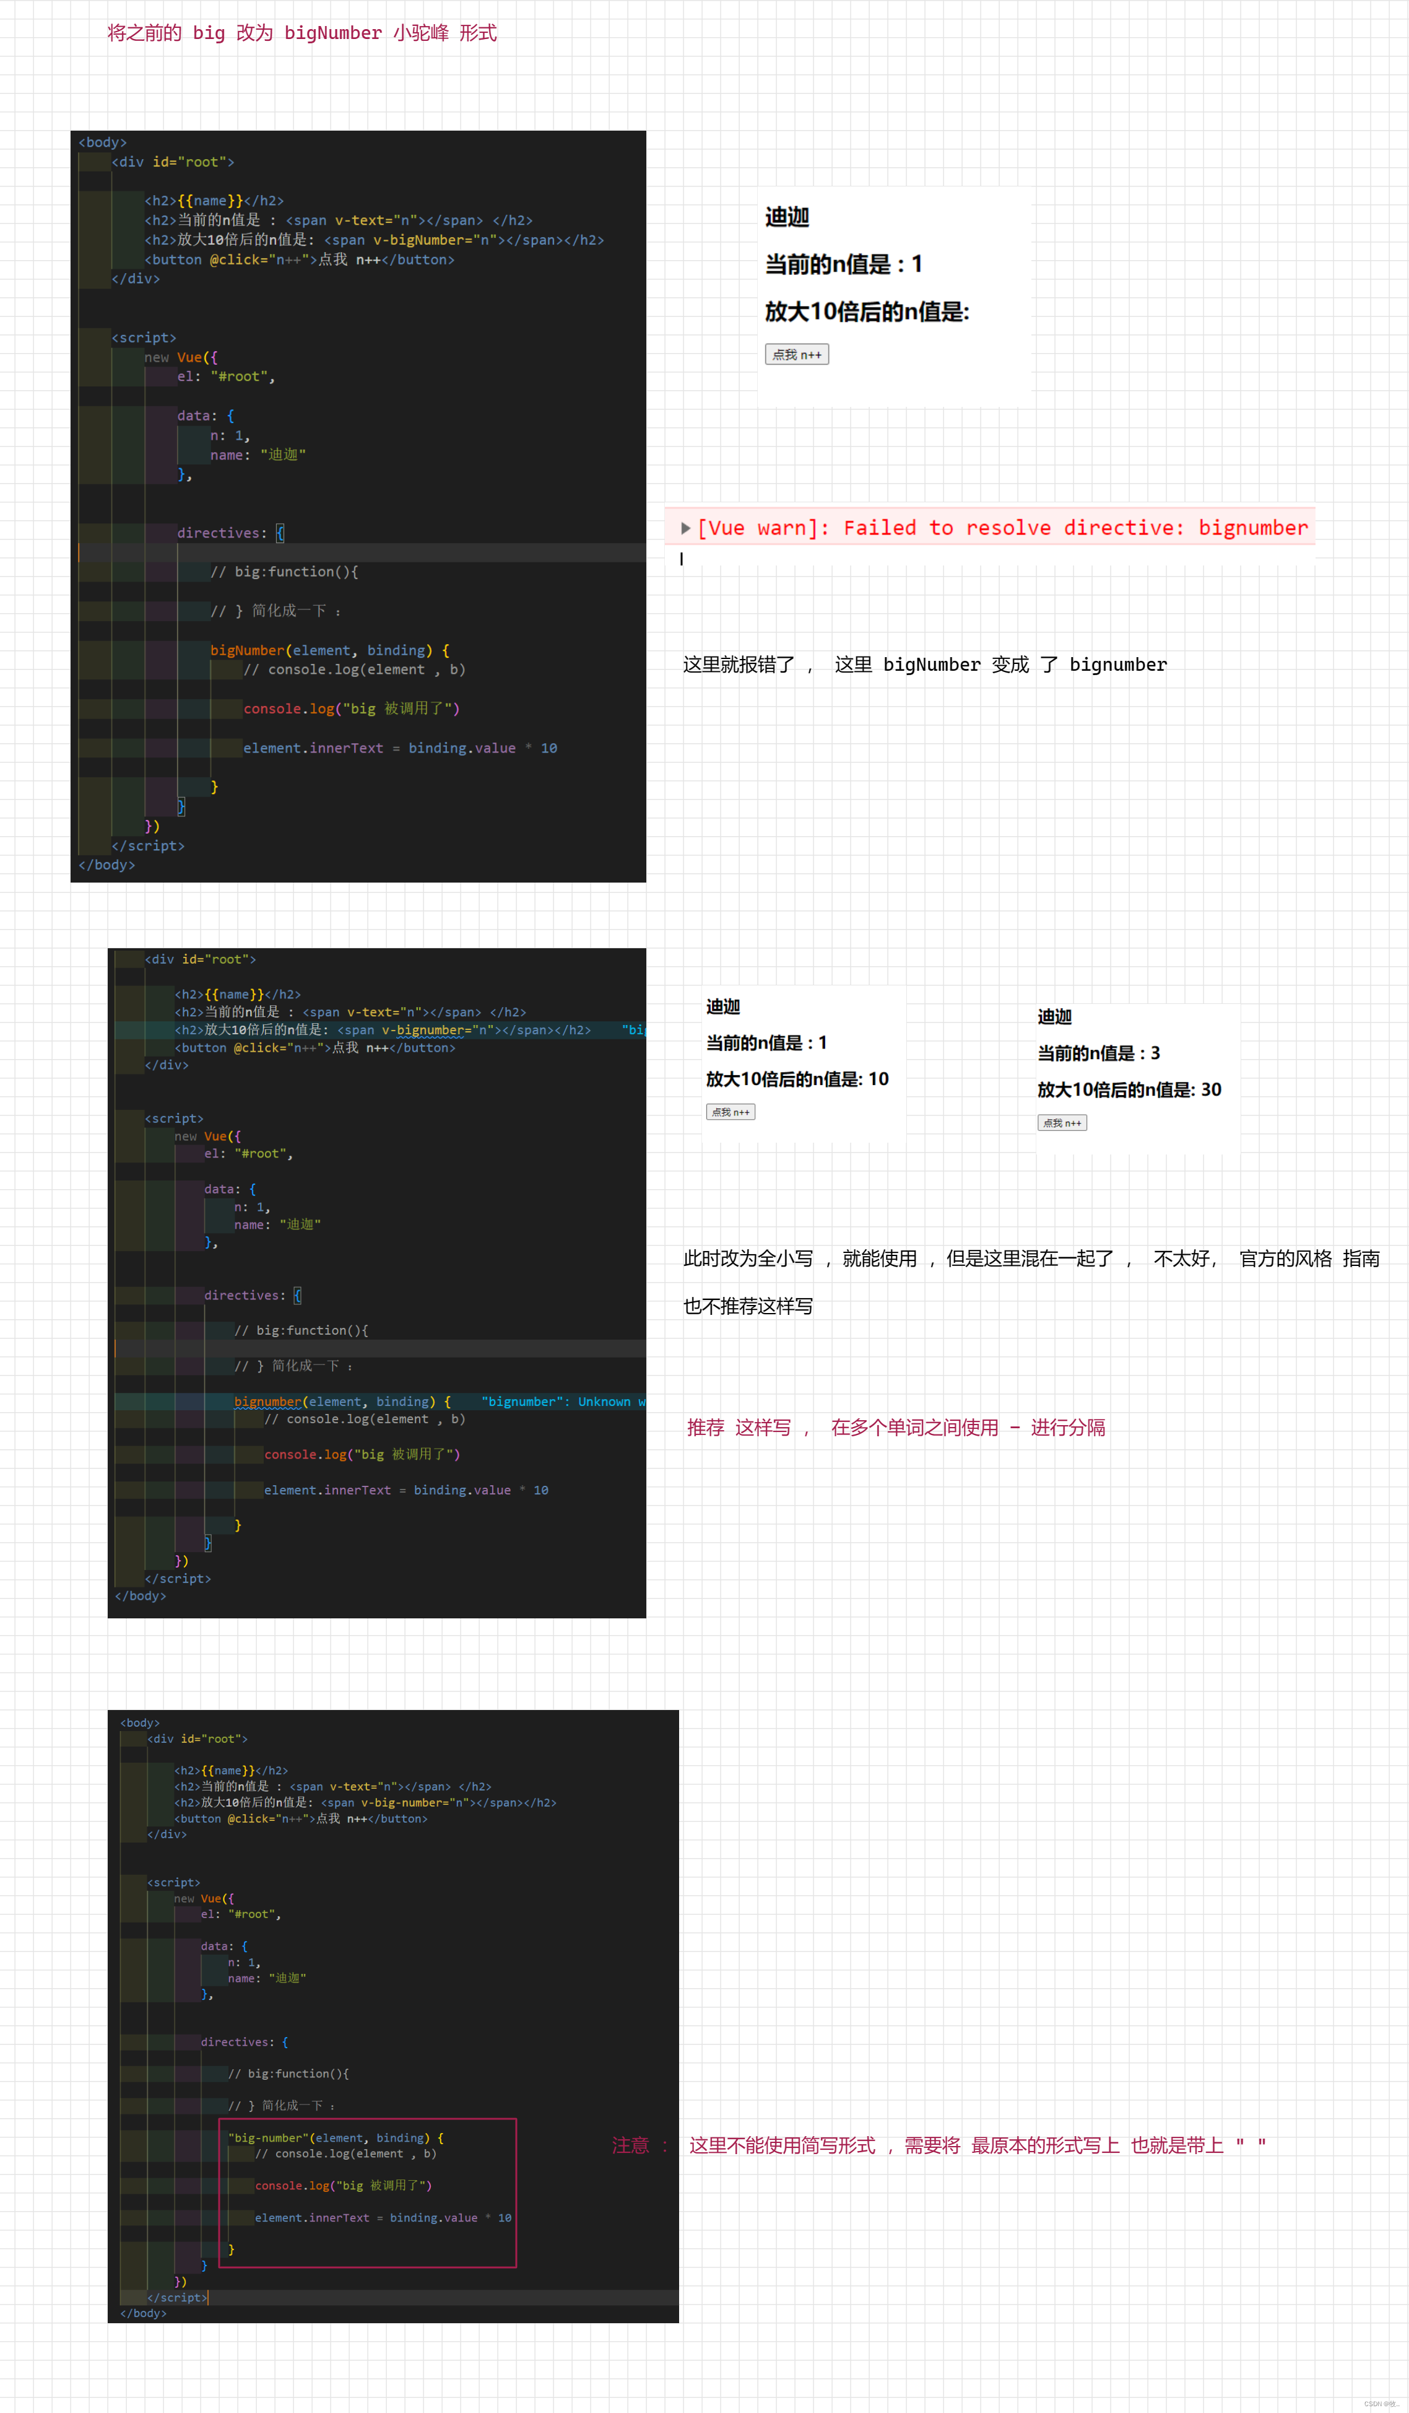Image resolution: width=1409 pixels, height=2413 pixels.
Task: Click the note 这里不能使用简写形式
Action: (x=978, y=2145)
